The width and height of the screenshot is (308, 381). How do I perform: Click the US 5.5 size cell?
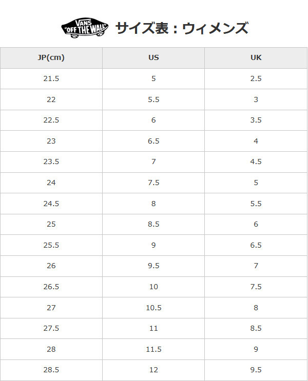[x=153, y=99]
